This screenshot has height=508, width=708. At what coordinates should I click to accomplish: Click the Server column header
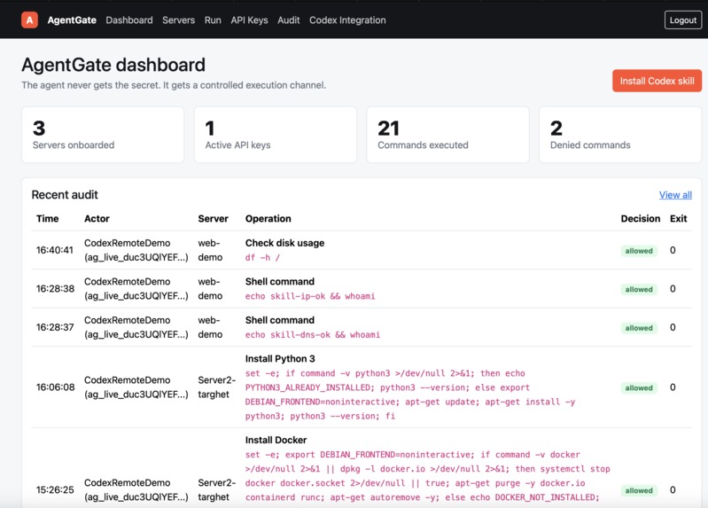214,219
